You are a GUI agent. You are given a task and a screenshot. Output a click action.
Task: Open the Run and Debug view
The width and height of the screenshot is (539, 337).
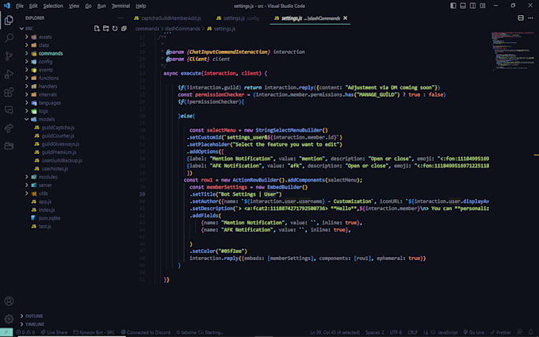point(9,74)
